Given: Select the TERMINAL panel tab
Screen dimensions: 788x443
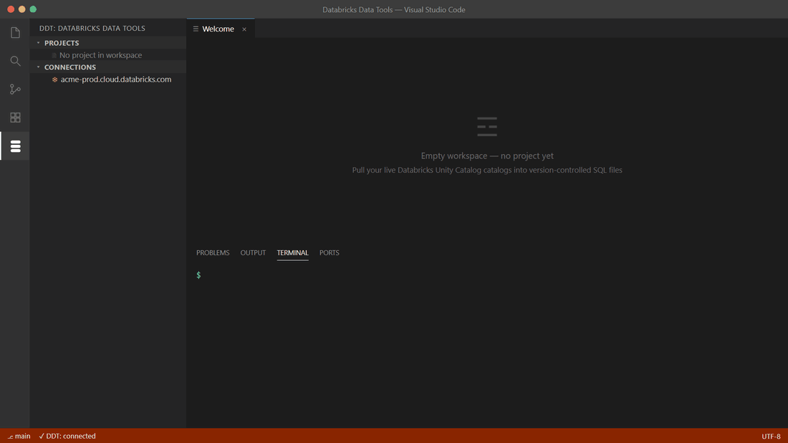Looking at the screenshot, I should pyautogui.click(x=292, y=253).
